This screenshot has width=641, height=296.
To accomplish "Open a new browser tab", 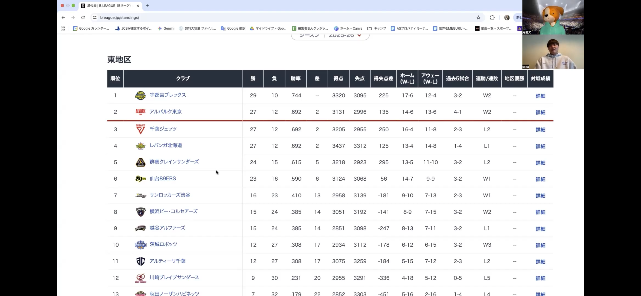I will (x=148, y=6).
